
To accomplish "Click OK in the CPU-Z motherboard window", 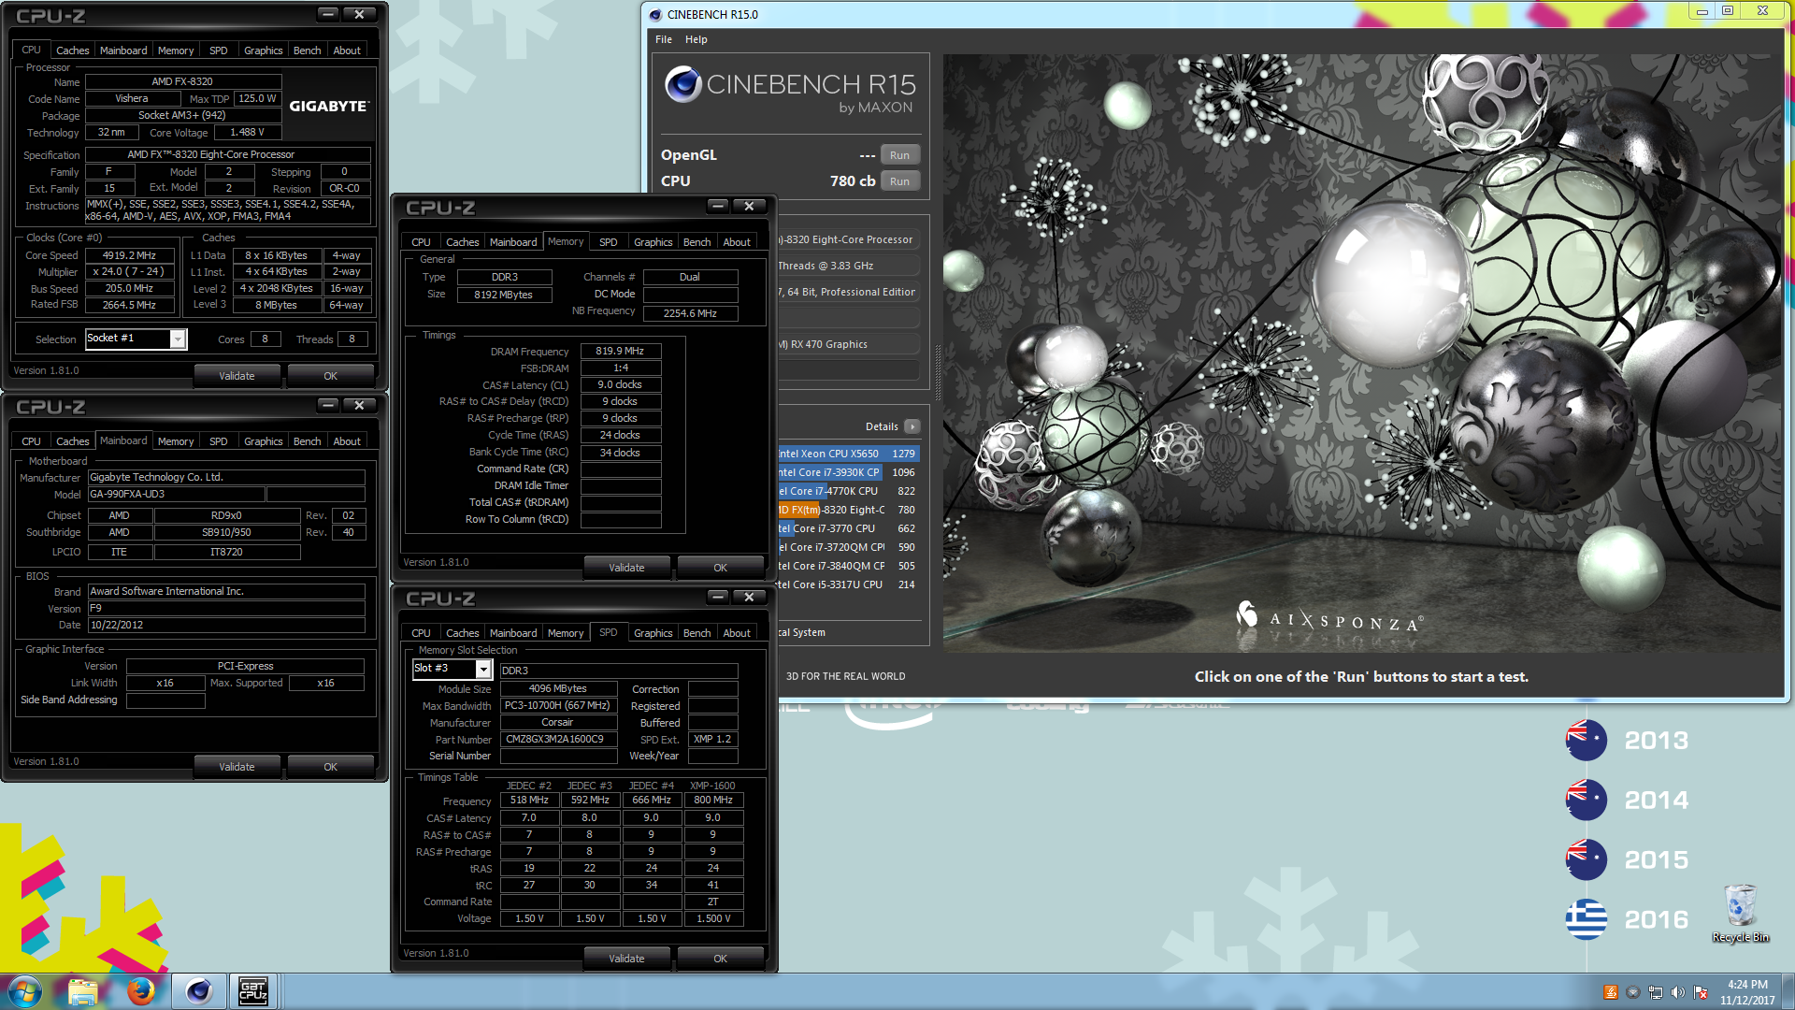I will click(x=330, y=767).
